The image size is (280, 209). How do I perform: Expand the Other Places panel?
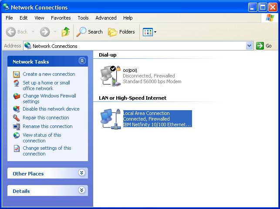pyautogui.click(x=81, y=173)
